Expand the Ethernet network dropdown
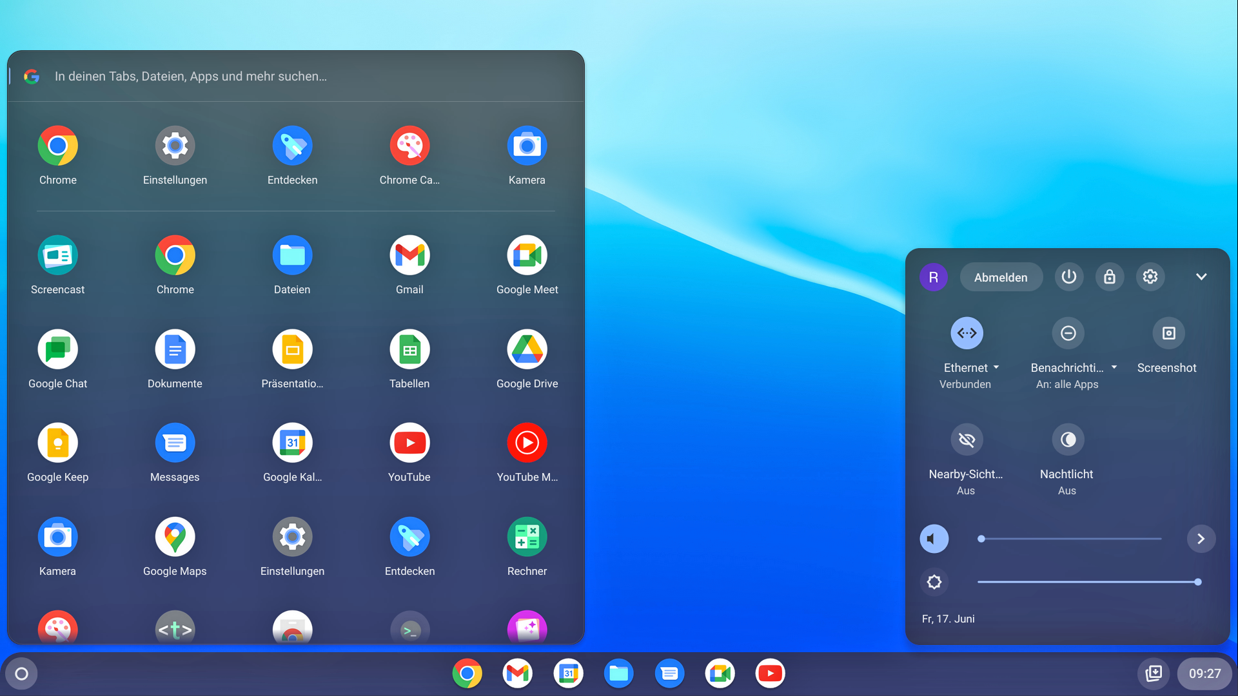This screenshot has height=696, width=1238. pyautogui.click(x=996, y=367)
